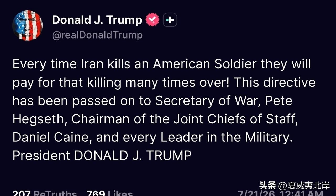
Task: View the 769 Likes count
Action: point(110,193)
